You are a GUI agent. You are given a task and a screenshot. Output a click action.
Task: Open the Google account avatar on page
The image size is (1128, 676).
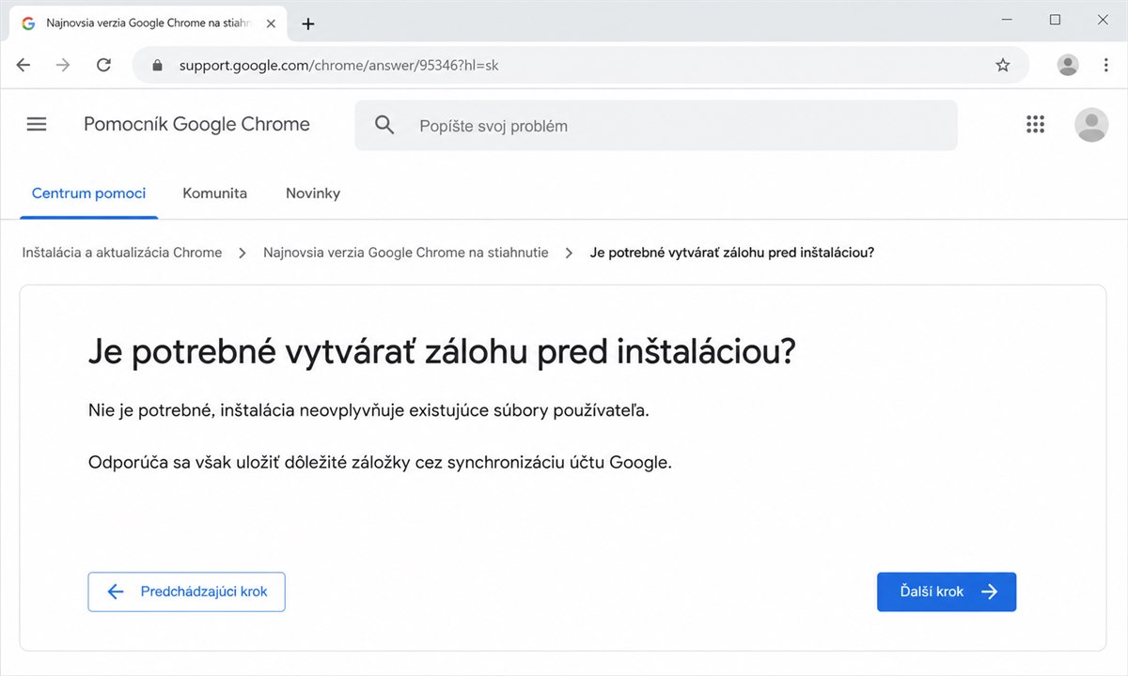click(1091, 125)
